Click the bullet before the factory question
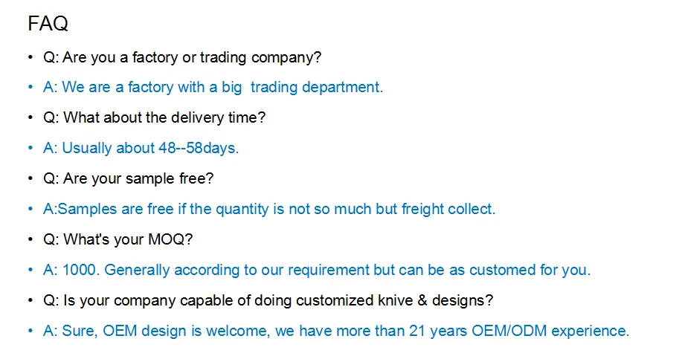Viewport: 682px width, 359px height. 30,57
